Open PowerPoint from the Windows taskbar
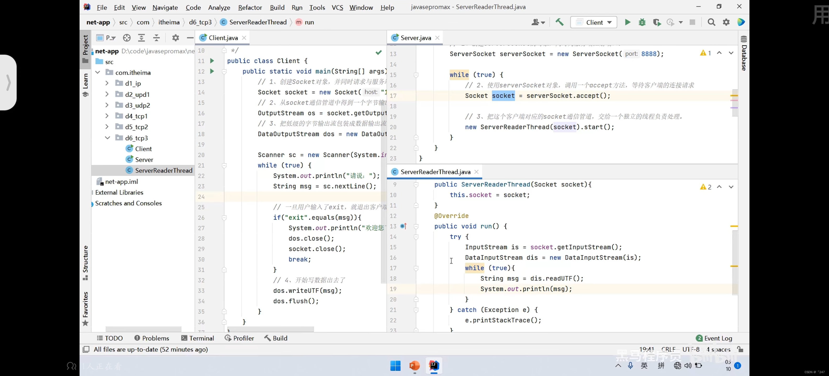 [x=414, y=366]
